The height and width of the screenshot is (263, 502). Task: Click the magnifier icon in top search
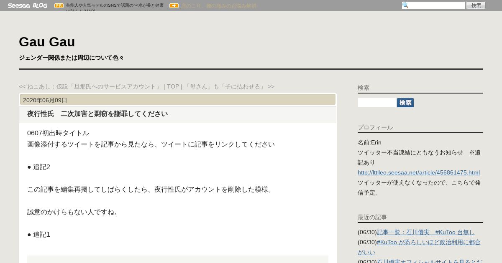tap(405, 5)
